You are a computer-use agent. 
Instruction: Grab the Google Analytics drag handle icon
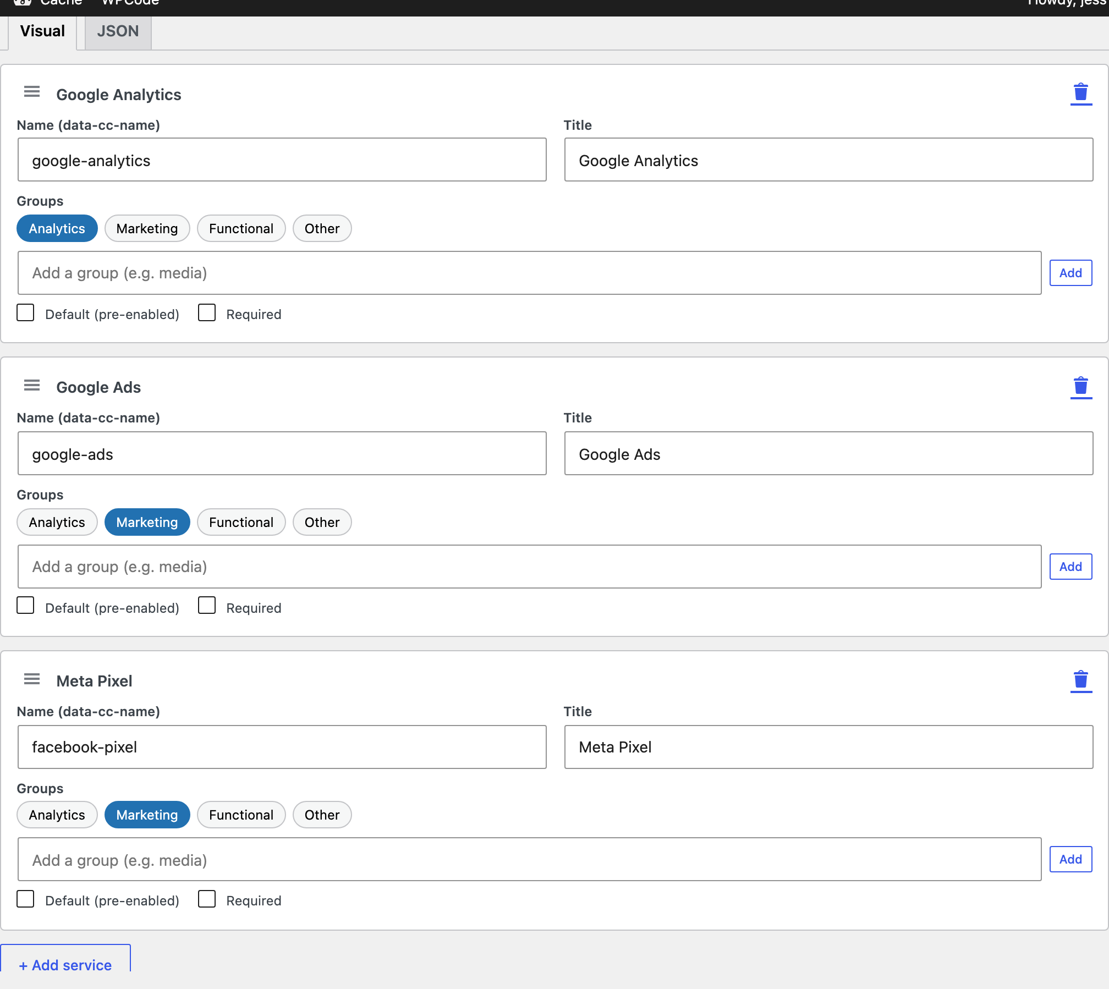click(x=32, y=92)
